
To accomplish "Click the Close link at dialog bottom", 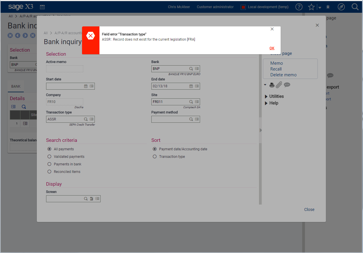I will 309,209.
